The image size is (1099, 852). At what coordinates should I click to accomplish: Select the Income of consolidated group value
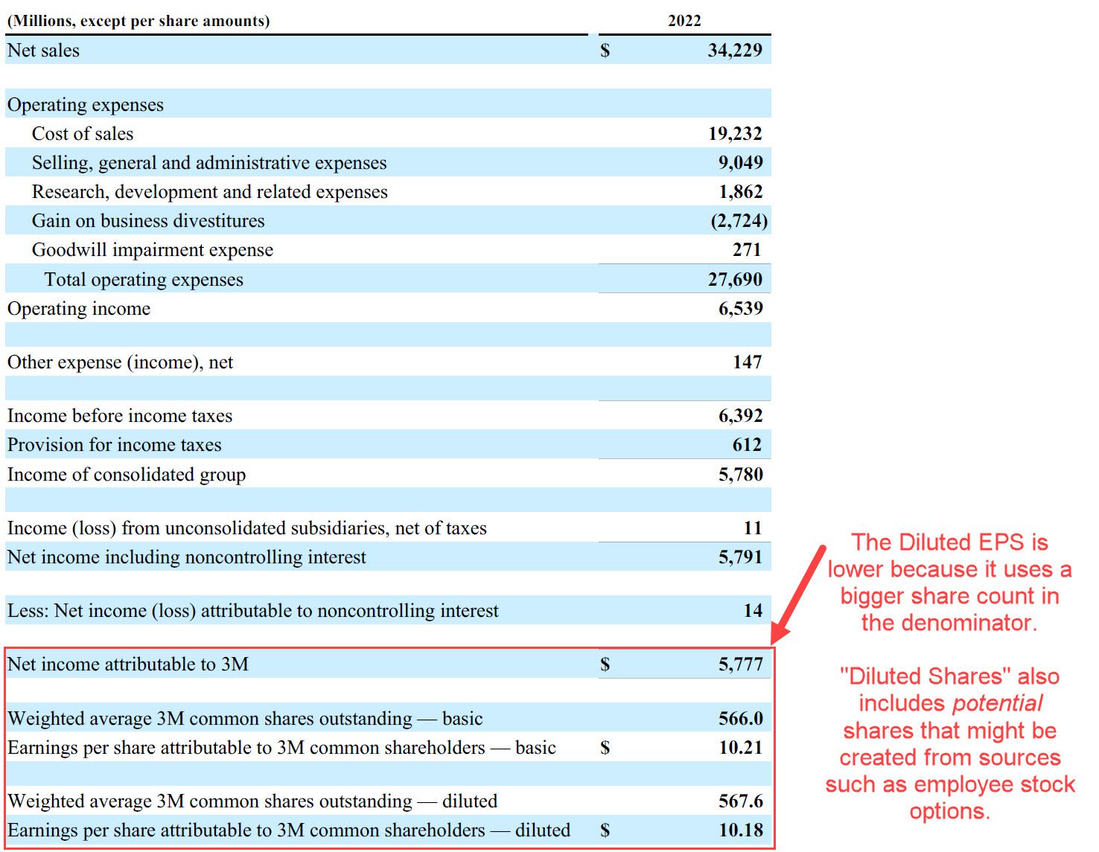click(x=740, y=475)
